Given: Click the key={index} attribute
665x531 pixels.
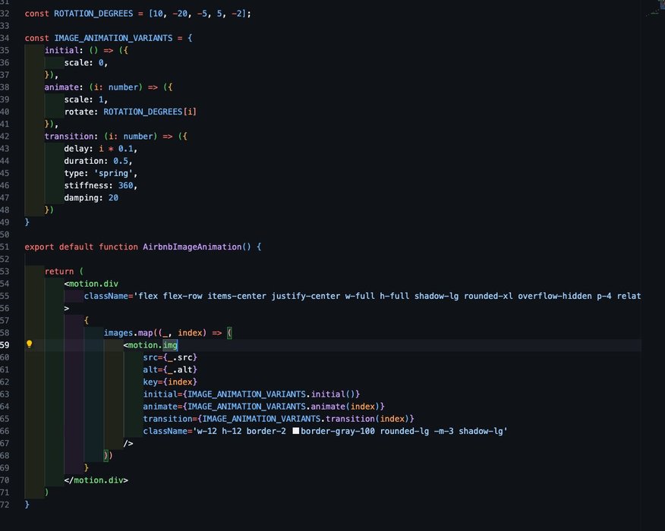Looking at the screenshot, I should pyautogui.click(x=170, y=382).
